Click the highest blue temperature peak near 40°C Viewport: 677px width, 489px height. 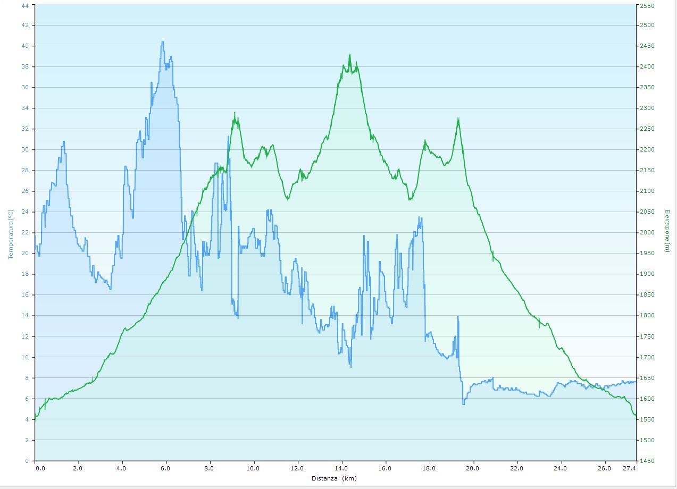pos(162,43)
